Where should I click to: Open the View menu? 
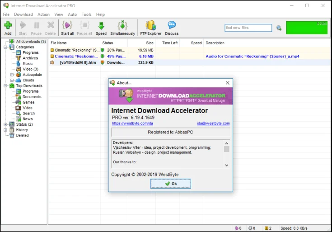click(x=59, y=14)
